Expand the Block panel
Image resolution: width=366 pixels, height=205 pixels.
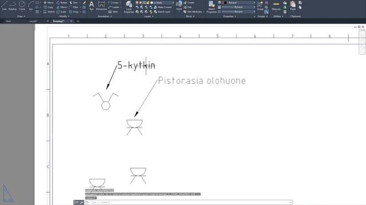click(190, 17)
